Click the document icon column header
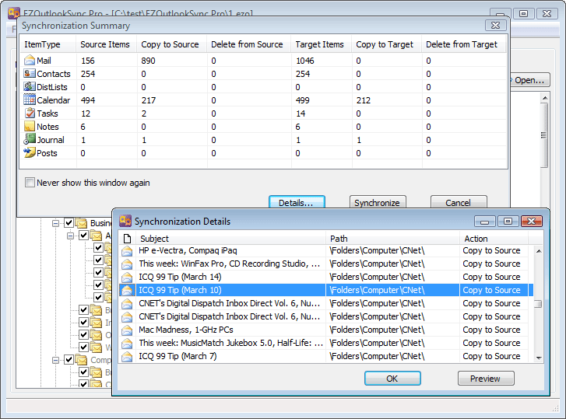 click(127, 239)
